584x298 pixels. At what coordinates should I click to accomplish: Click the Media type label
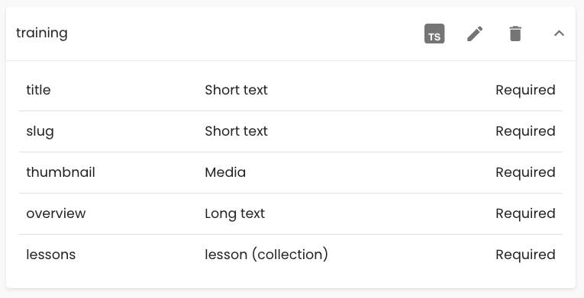(225, 172)
